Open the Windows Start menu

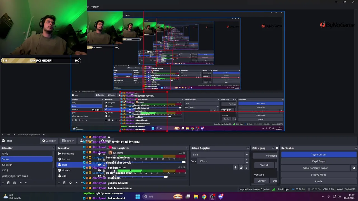(x=138, y=197)
